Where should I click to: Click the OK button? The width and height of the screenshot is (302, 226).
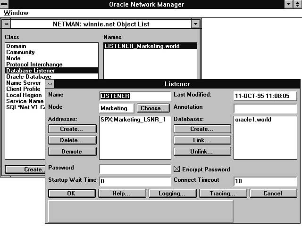(72, 194)
